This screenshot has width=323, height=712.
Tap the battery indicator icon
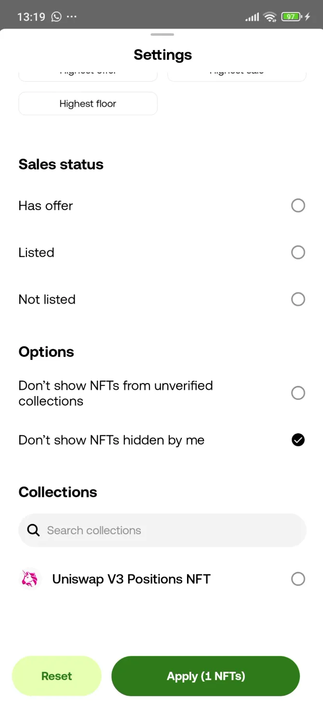291,17
